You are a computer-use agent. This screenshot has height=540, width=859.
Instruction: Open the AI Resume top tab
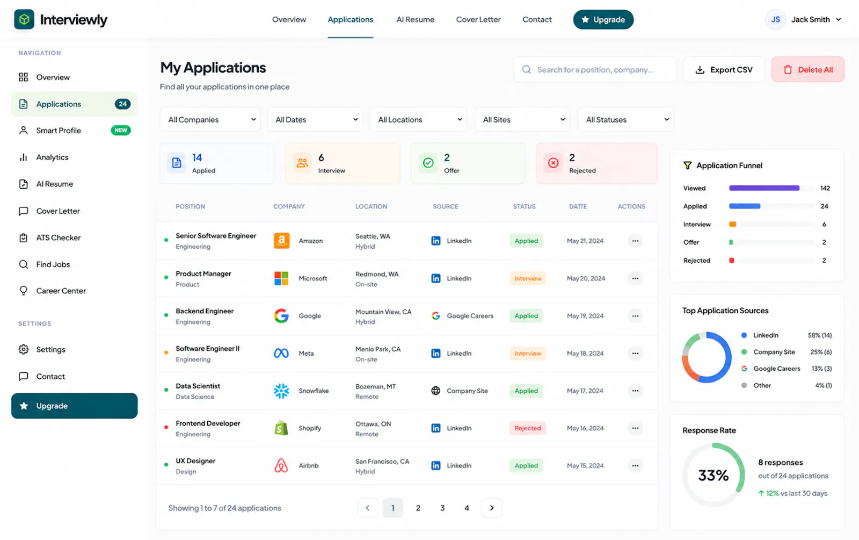(x=416, y=19)
